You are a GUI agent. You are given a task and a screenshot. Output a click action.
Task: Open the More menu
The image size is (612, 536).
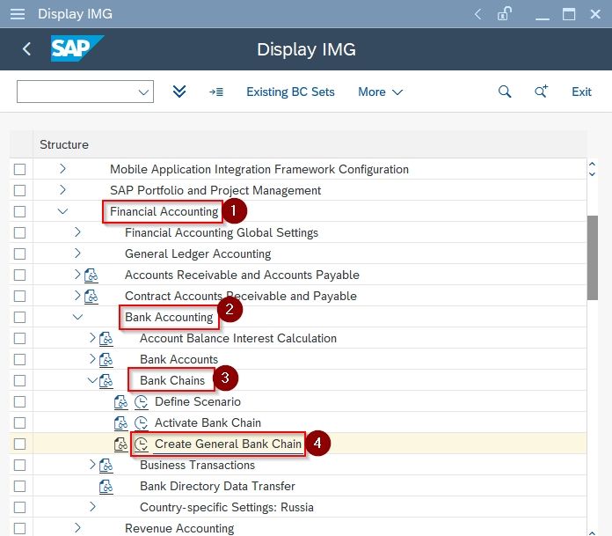click(380, 92)
